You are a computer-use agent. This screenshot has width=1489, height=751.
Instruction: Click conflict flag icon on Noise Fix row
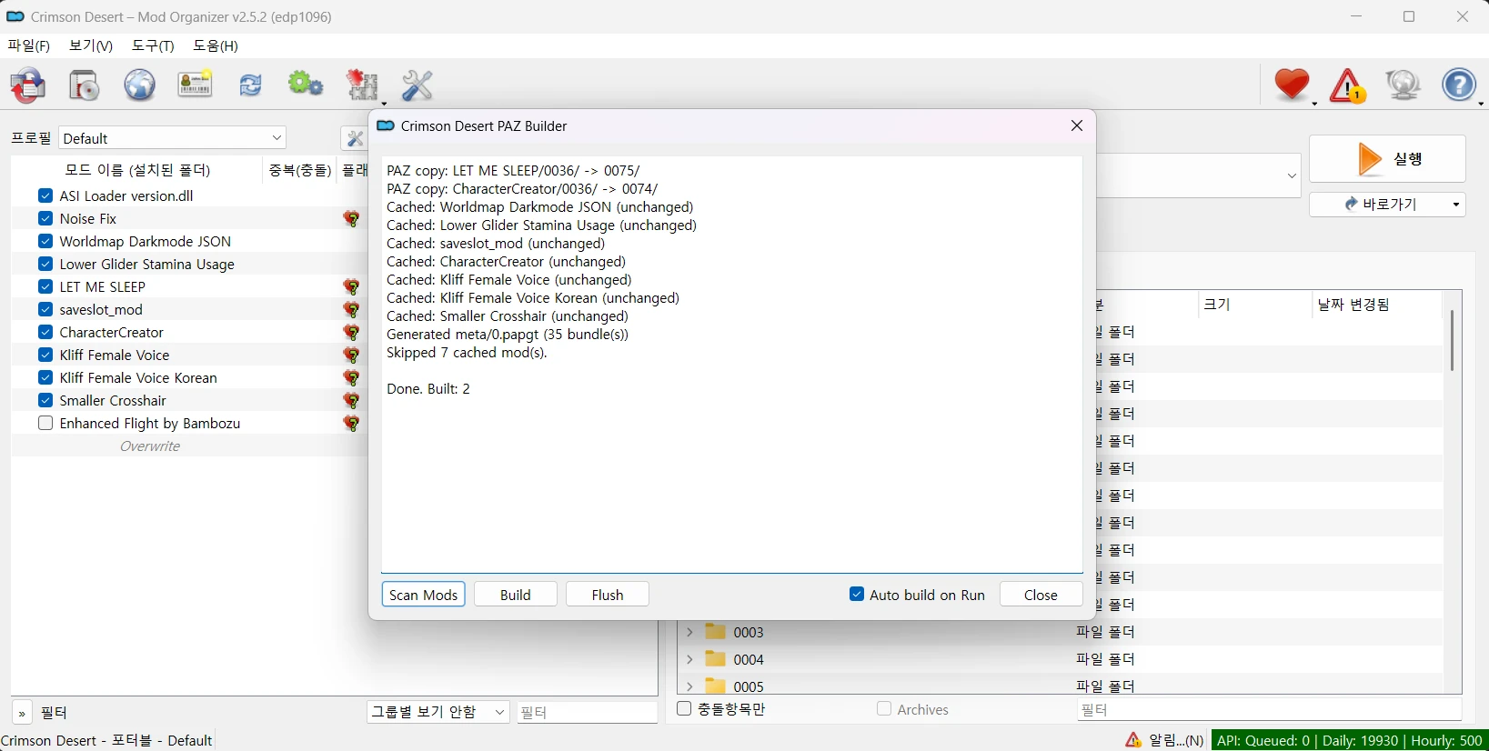[352, 219]
